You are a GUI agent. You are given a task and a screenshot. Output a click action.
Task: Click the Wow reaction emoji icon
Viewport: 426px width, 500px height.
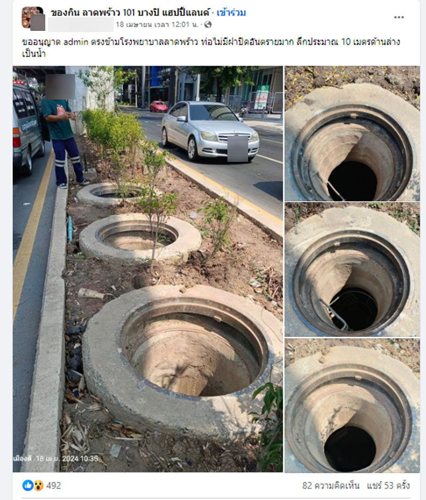click(38, 485)
